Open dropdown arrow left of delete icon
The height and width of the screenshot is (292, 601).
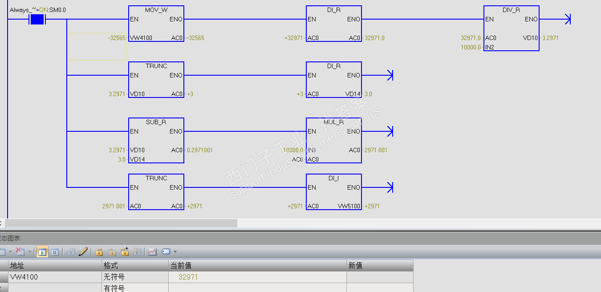tap(10, 252)
